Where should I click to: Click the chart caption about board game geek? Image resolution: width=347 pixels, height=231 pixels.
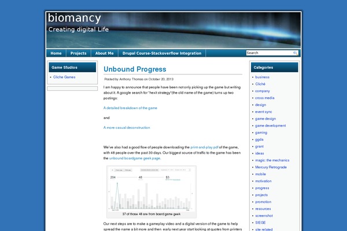point(152,214)
